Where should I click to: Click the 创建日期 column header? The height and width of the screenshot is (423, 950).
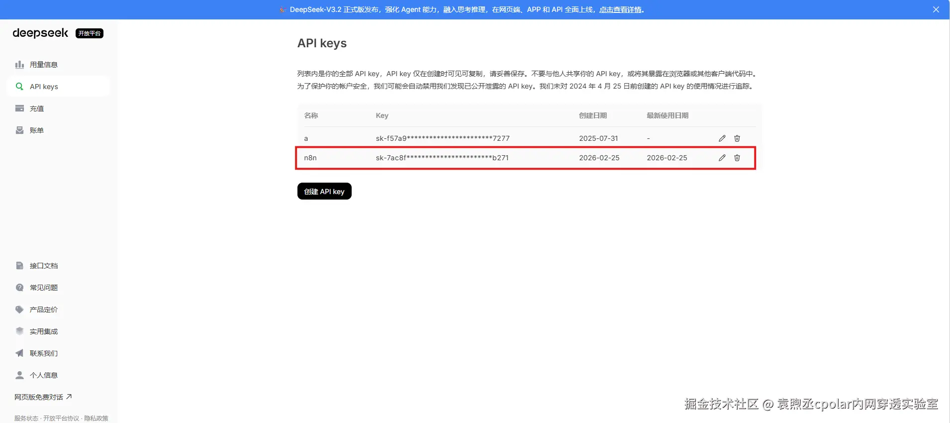(x=593, y=115)
